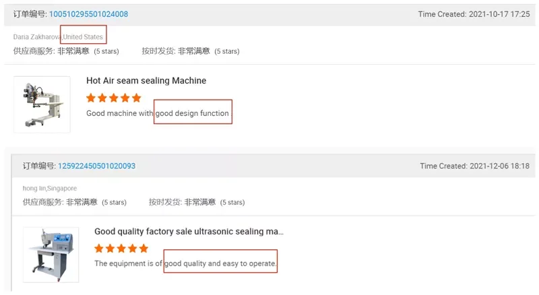
Task: Open the Hot Air seam sealing Machine title
Action: 146,81
